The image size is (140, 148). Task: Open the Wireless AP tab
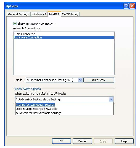tap(39, 14)
